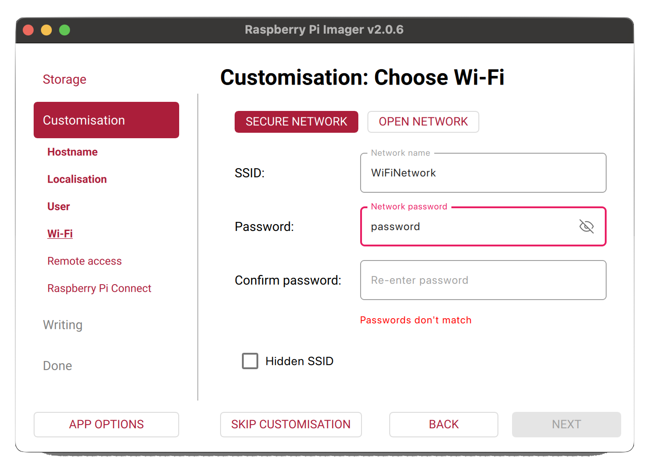This screenshot has height=471, width=653.
Task: Open the Wi-Fi settings page
Action: pos(60,233)
